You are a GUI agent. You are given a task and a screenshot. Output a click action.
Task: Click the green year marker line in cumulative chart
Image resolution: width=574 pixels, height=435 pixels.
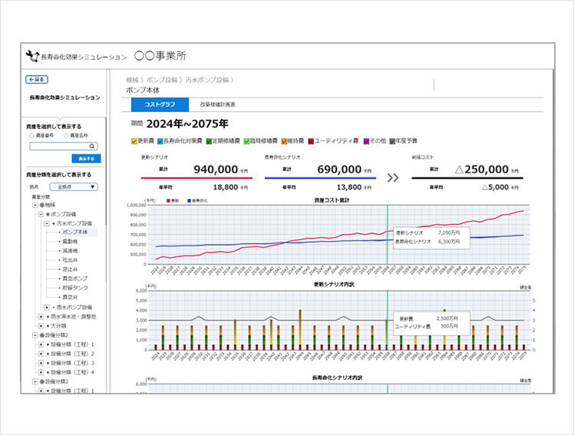click(388, 235)
